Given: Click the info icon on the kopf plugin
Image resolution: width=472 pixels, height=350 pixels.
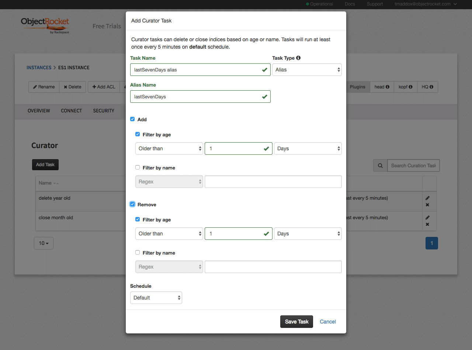Looking at the screenshot, I should click(x=411, y=87).
